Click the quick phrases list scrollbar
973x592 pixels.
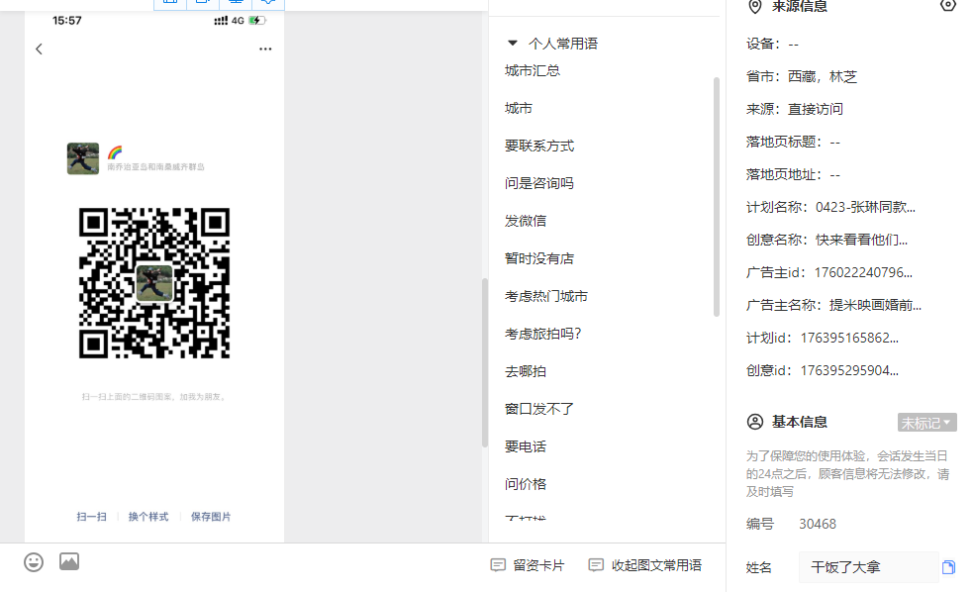(x=716, y=197)
